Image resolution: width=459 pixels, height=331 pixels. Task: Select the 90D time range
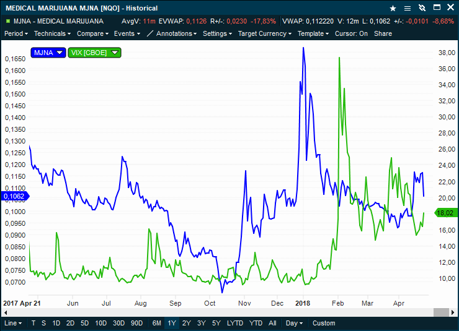pos(136,323)
